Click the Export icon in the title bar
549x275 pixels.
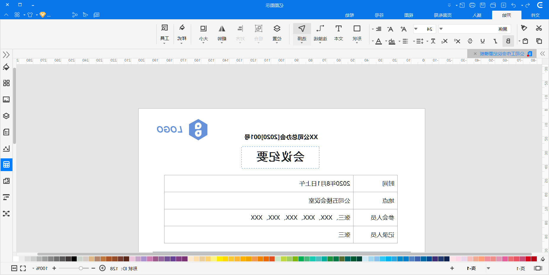point(462,5)
